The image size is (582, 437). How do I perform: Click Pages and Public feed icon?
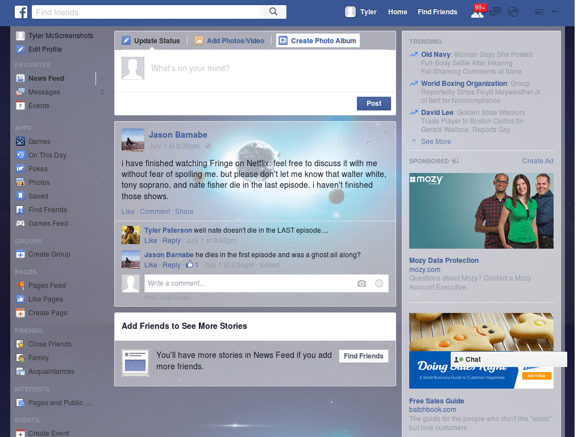click(x=20, y=403)
